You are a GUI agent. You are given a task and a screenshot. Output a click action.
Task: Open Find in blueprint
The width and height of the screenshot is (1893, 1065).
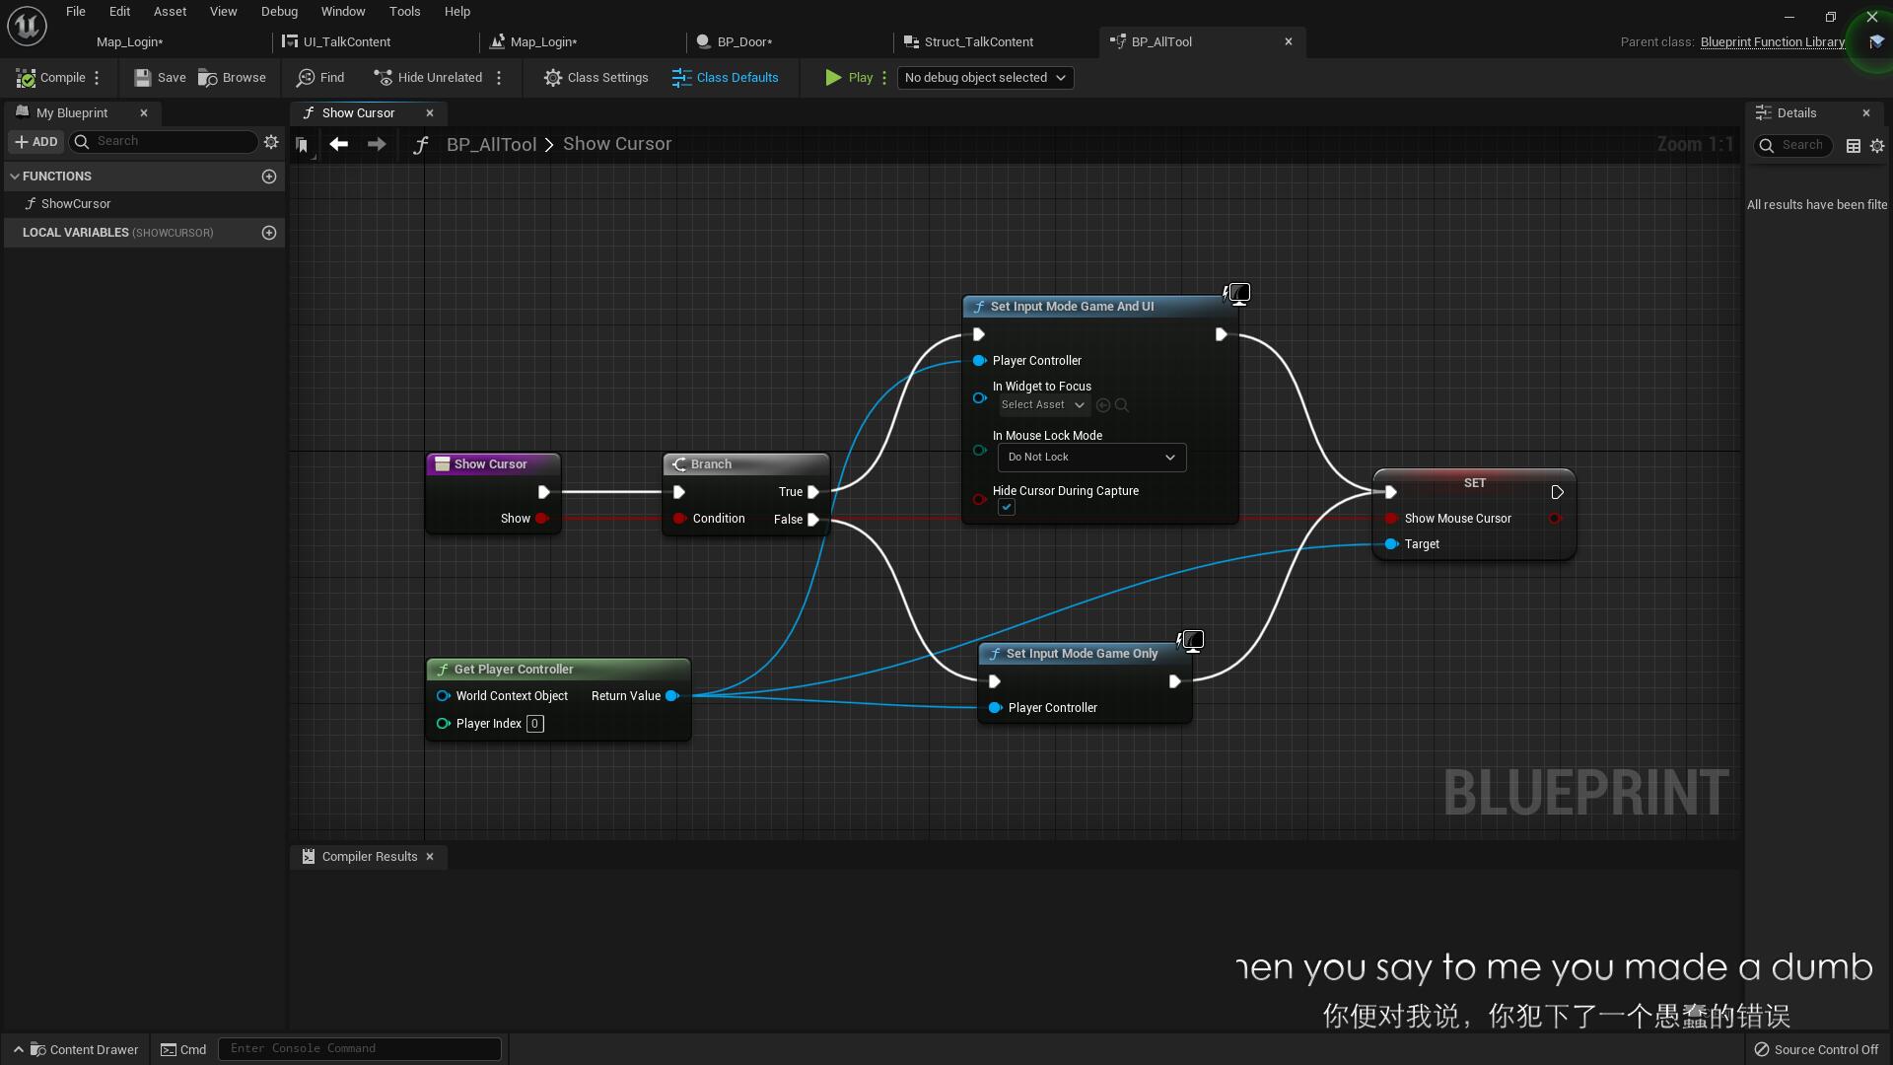click(320, 78)
